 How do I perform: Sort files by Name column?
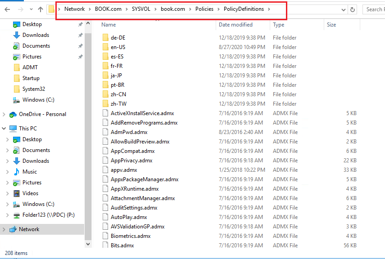click(109, 25)
